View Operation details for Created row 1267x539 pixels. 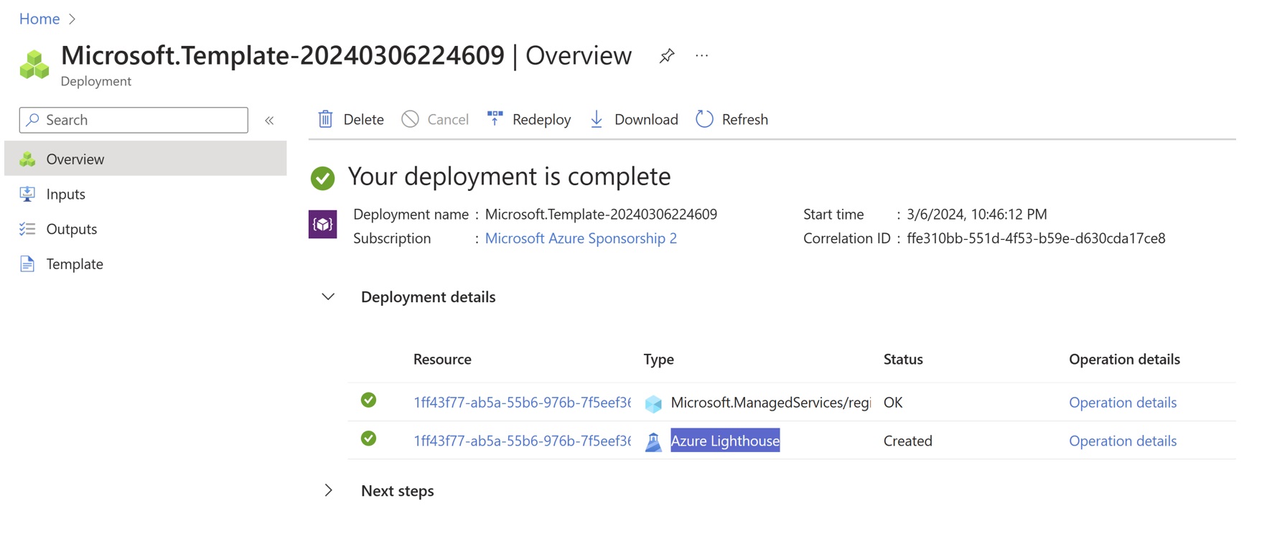[x=1123, y=441]
